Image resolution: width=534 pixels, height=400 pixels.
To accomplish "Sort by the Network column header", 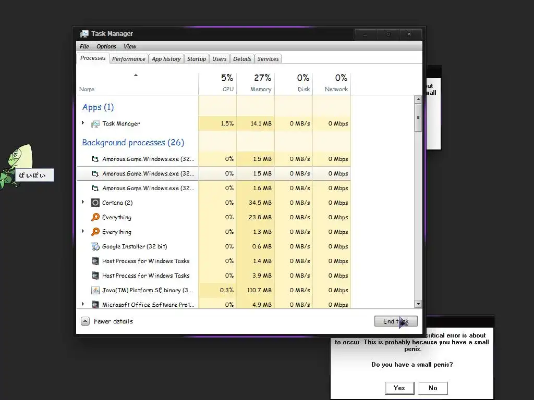I will pyautogui.click(x=332, y=83).
